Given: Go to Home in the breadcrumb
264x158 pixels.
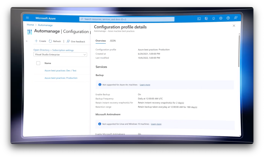Looking at the screenshot, I should point(30,25).
